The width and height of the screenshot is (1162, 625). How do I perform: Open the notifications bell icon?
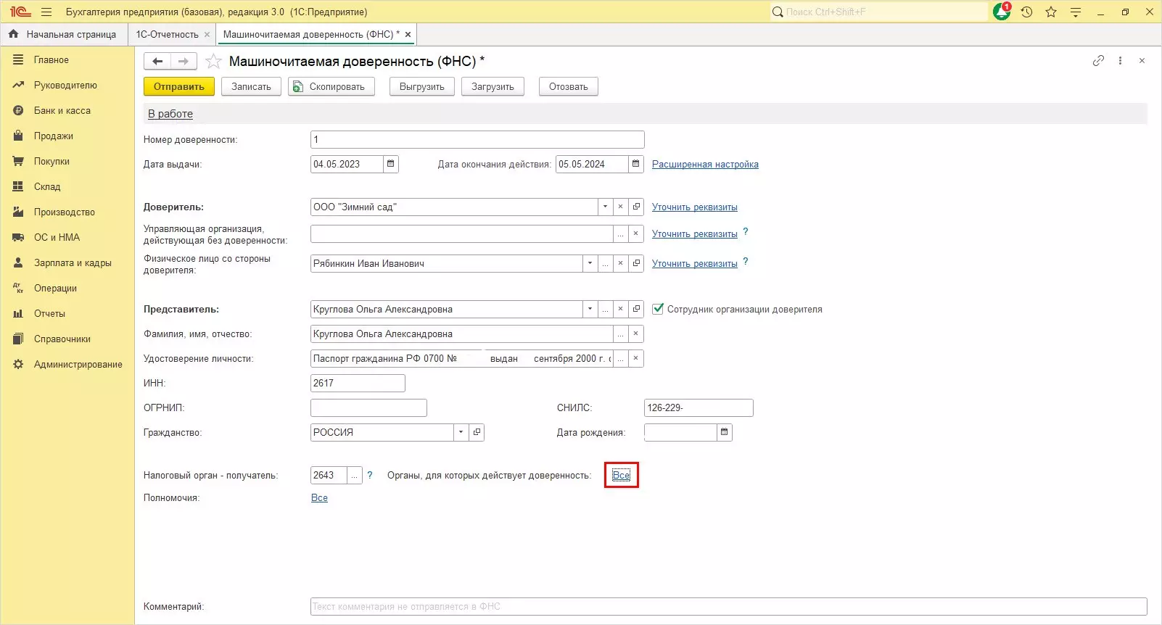pyautogui.click(x=1002, y=12)
